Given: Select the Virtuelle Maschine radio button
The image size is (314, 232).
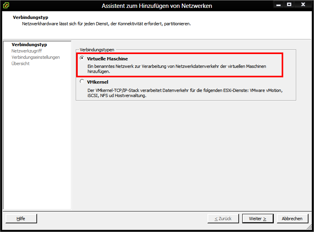Looking at the screenshot, I should point(82,58).
